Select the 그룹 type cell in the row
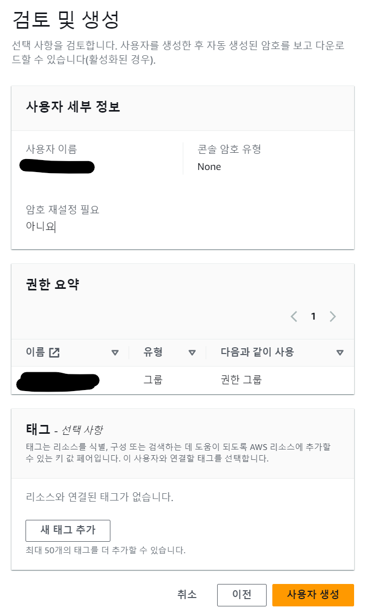Image resolution: width=377 pixels, height=609 pixels. click(153, 380)
